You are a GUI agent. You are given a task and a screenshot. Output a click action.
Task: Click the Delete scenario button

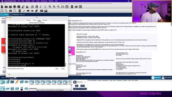[x=83, y=86]
